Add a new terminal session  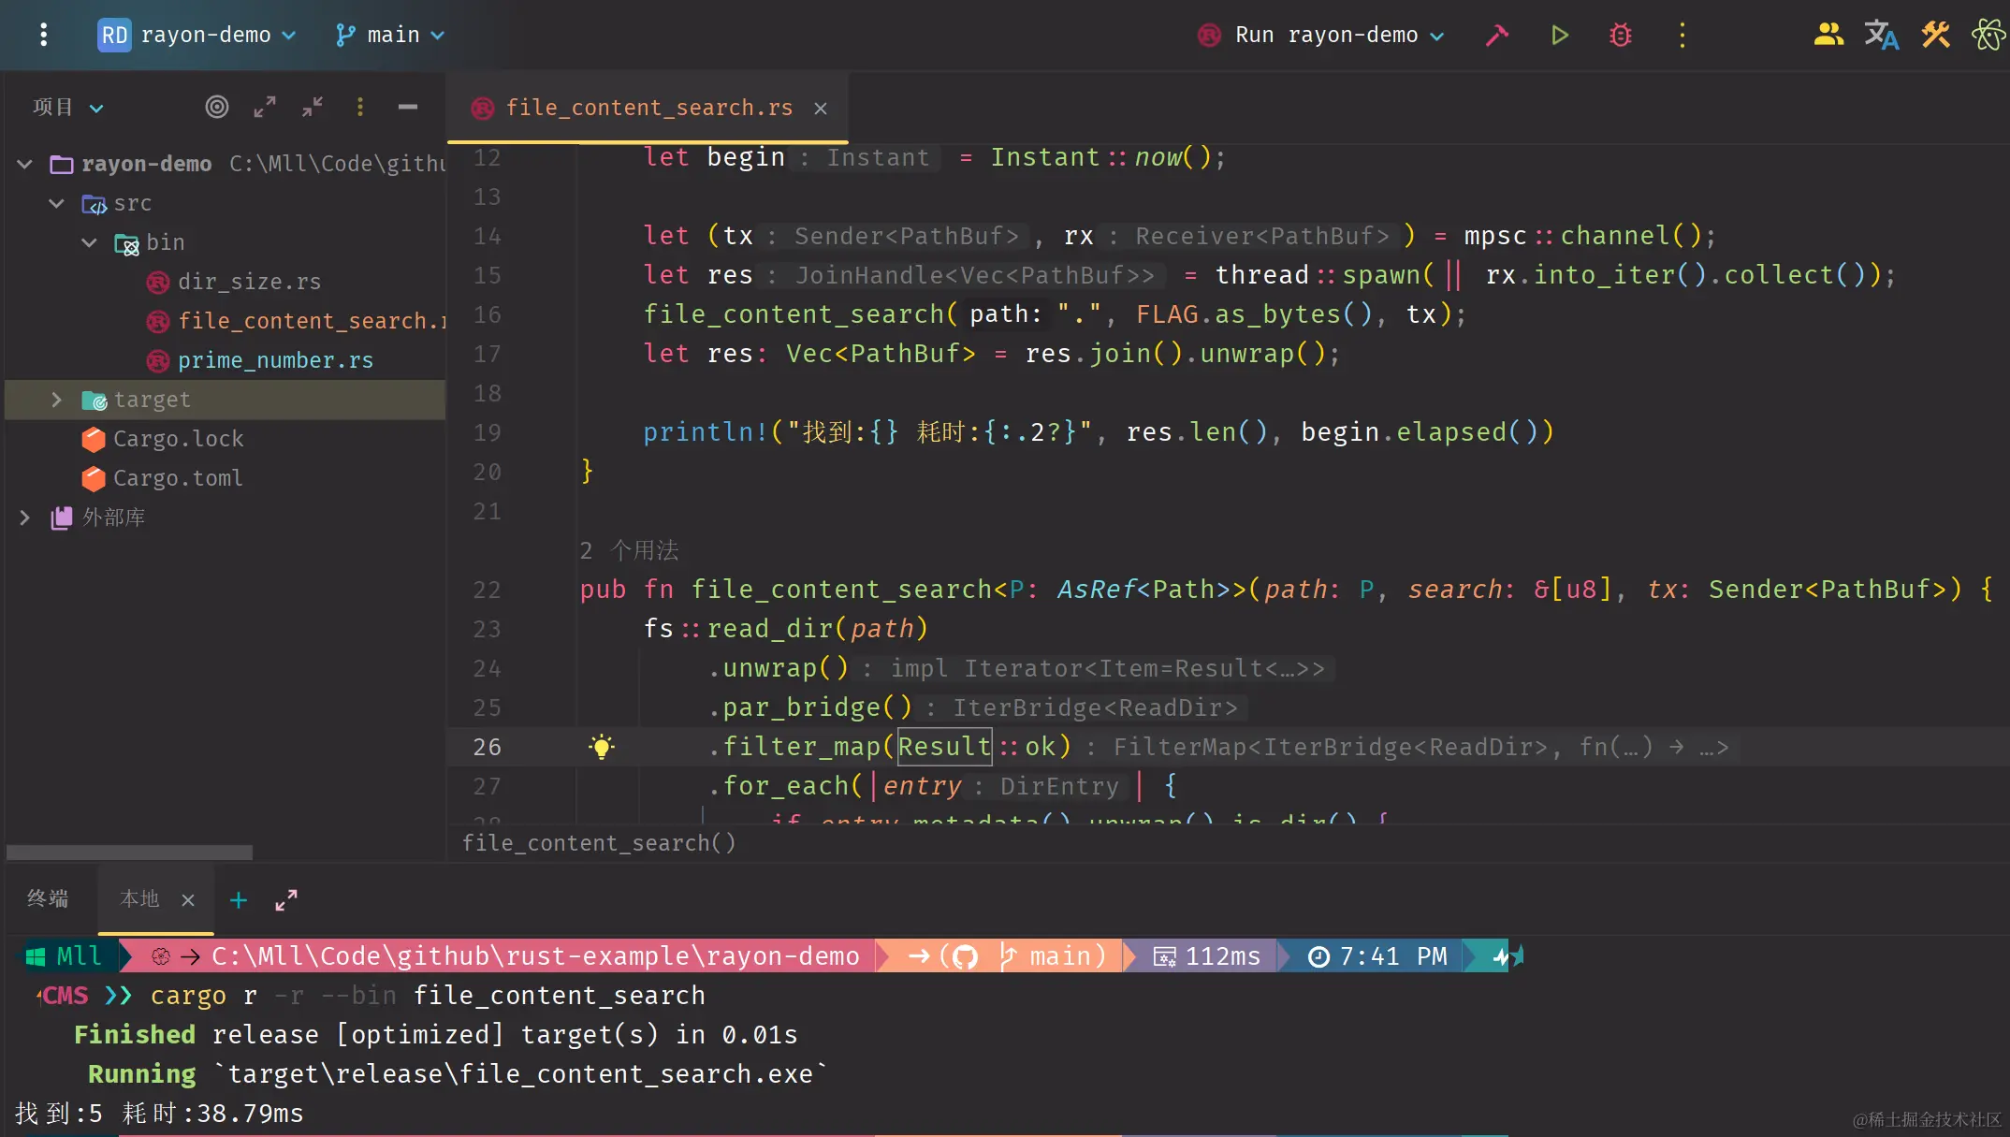[239, 900]
